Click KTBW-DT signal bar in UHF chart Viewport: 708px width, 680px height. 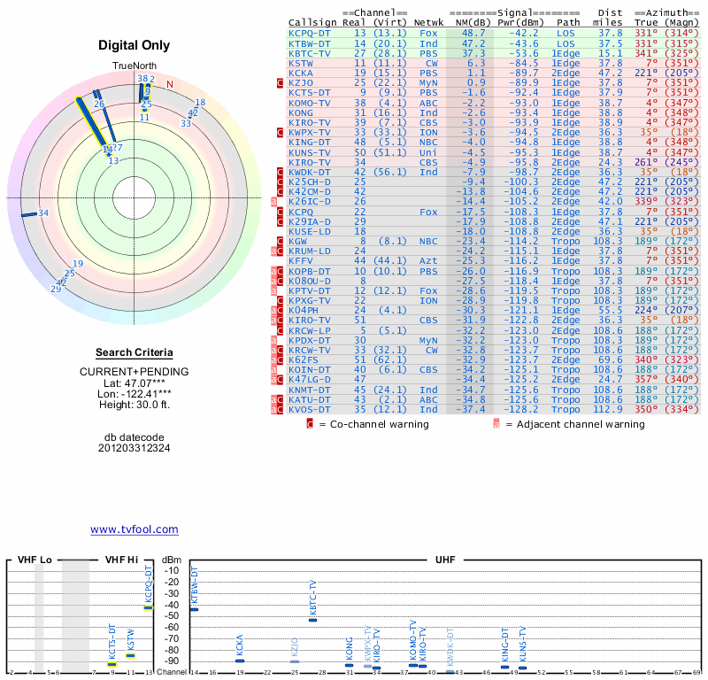[194, 609]
